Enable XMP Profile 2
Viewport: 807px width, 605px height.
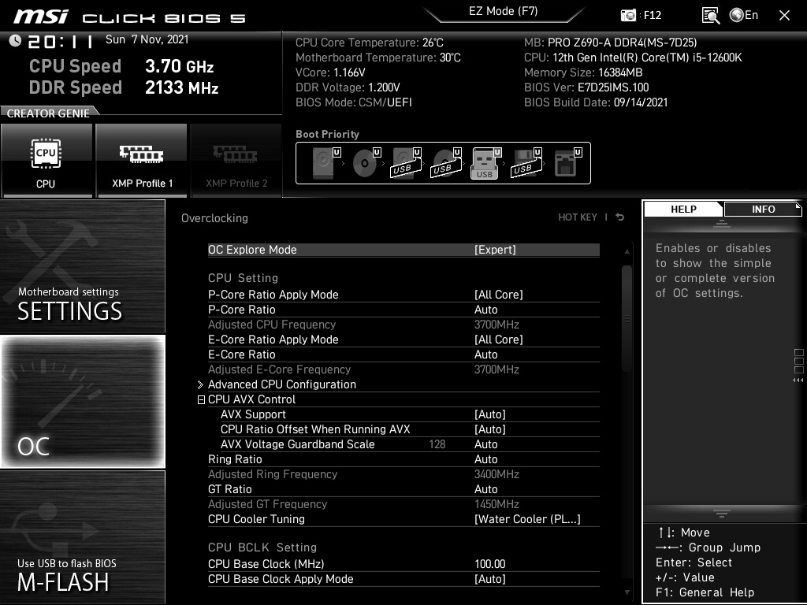(236, 160)
